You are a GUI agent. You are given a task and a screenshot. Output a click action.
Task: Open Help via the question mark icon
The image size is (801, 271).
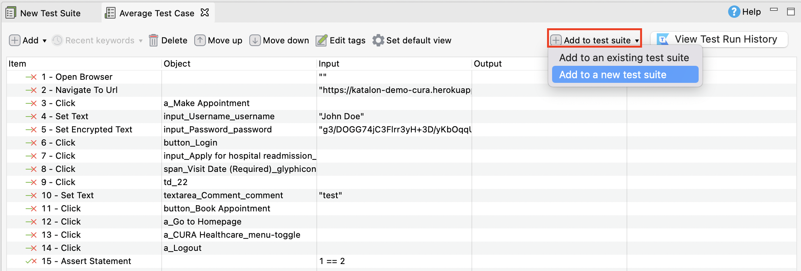tap(734, 12)
